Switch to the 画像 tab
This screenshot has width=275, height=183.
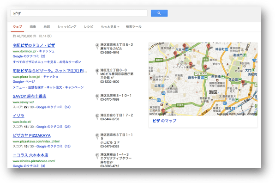point(33,27)
